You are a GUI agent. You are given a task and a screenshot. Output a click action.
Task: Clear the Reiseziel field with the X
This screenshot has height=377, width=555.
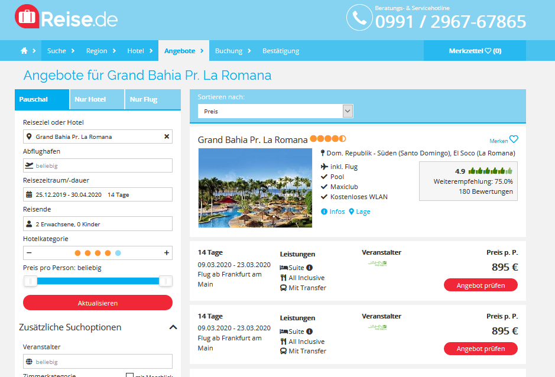(167, 136)
